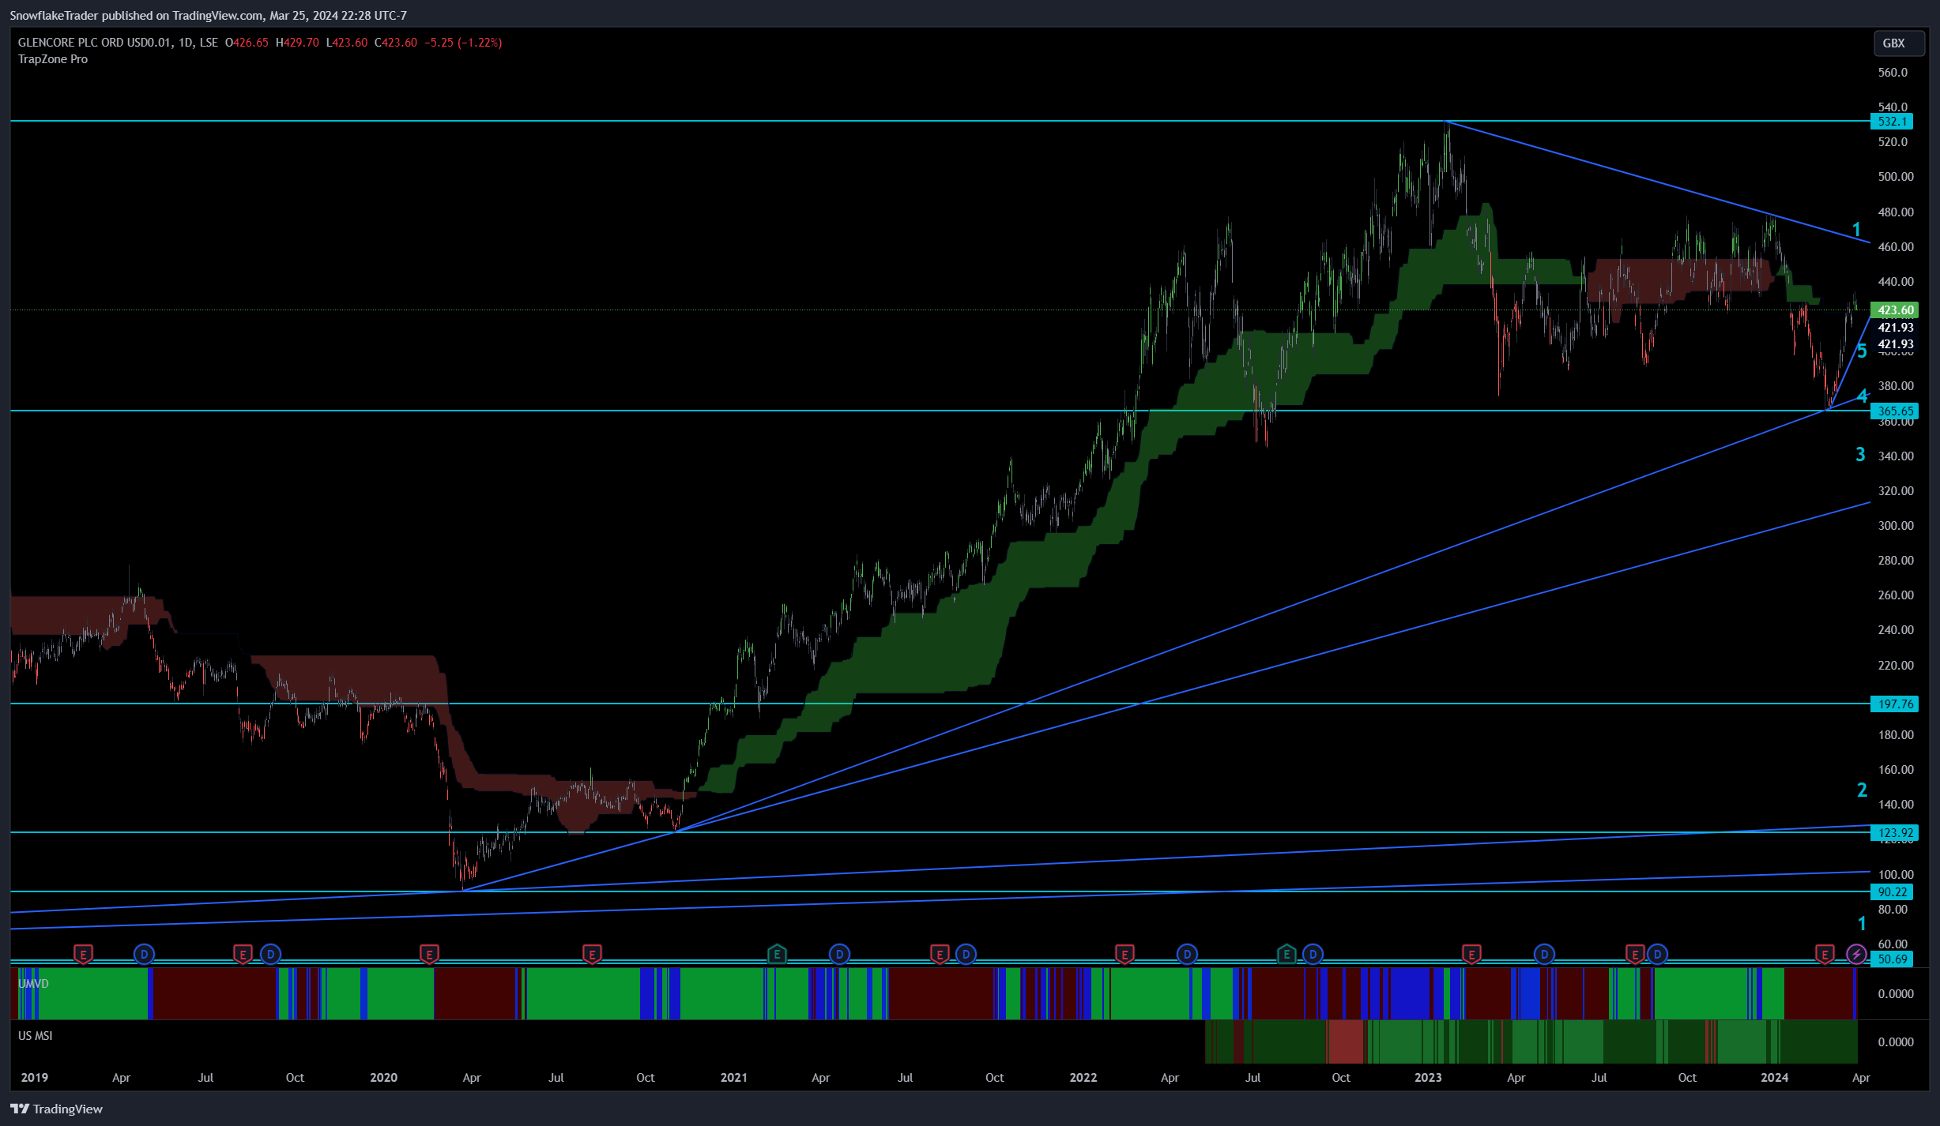This screenshot has width=1940, height=1126.
Task: Select the US MSI indicator label
Action: (36, 1036)
